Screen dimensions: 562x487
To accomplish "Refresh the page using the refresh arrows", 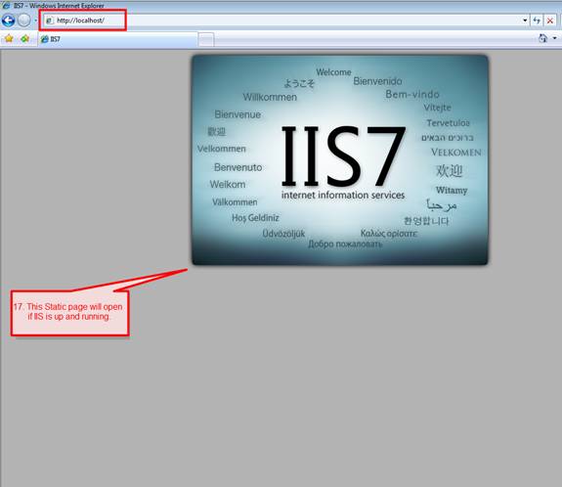I will [537, 21].
